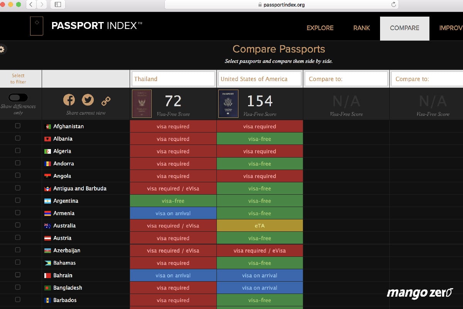Click the Thailand passport cover thumbnail

click(x=142, y=104)
